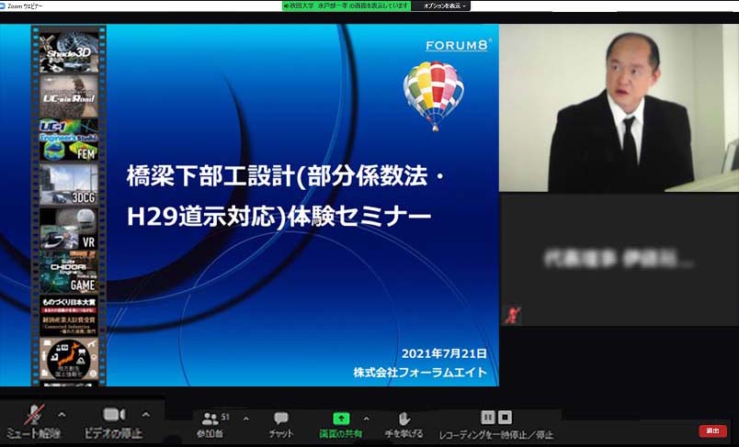Stop the recording with stop icon
Viewport: 739px width, 447px height.
(505, 417)
